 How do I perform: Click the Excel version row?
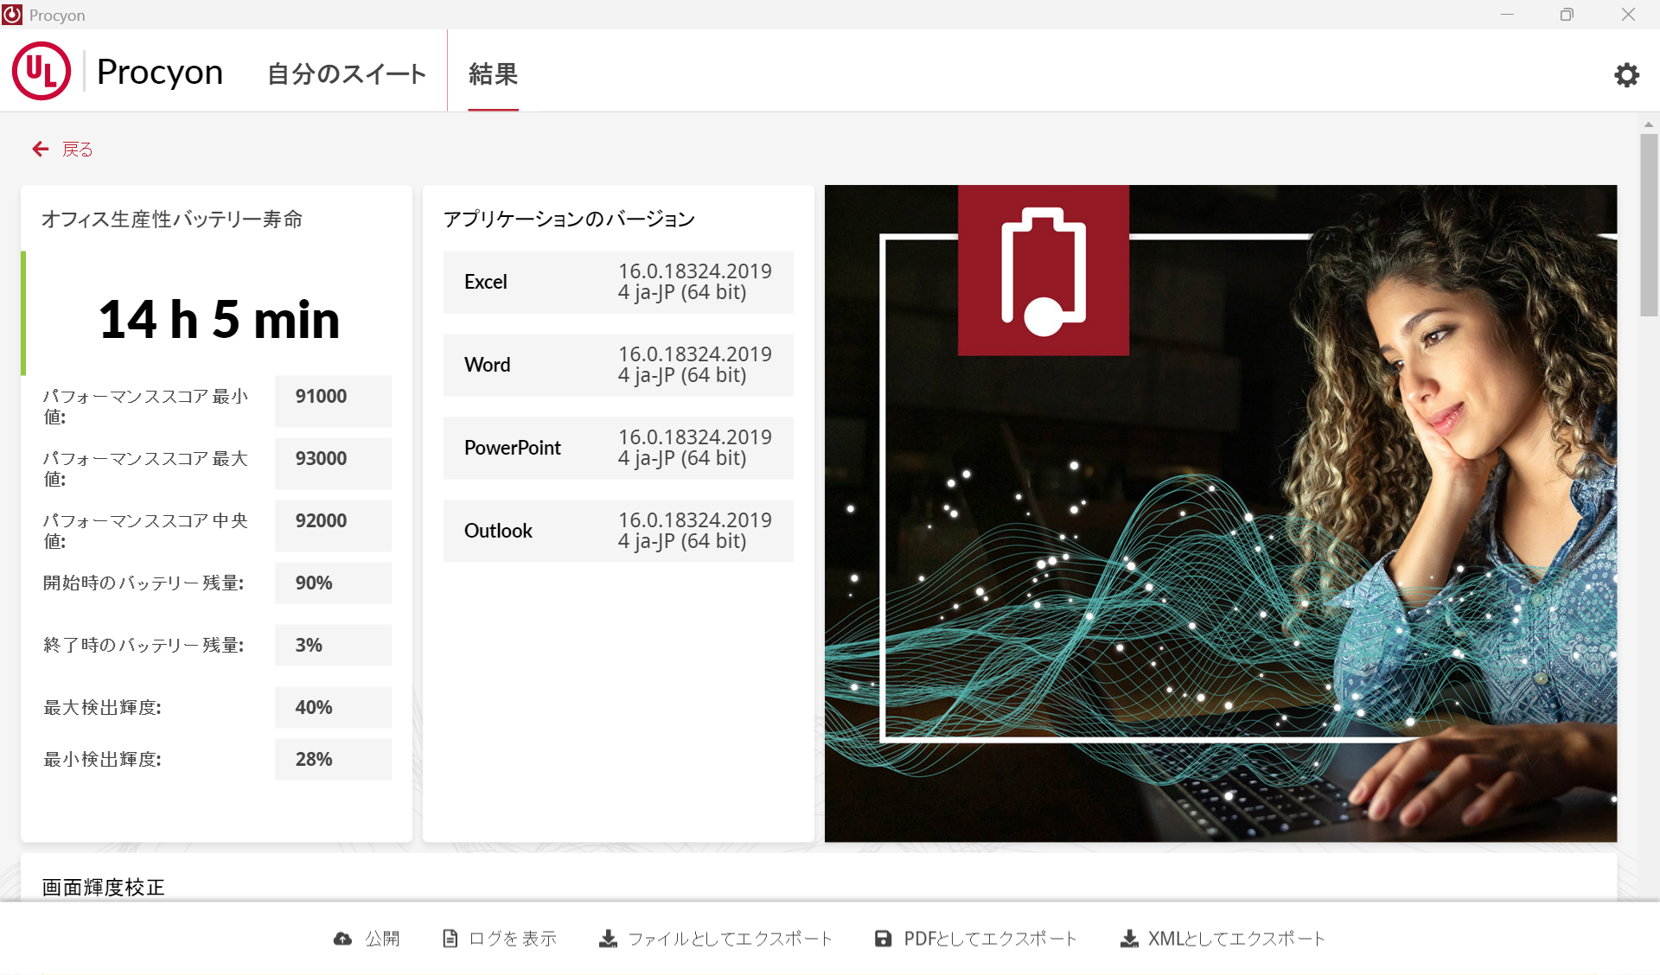(x=618, y=282)
